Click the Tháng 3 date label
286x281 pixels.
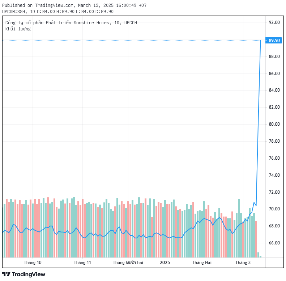click(x=243, y=263)
